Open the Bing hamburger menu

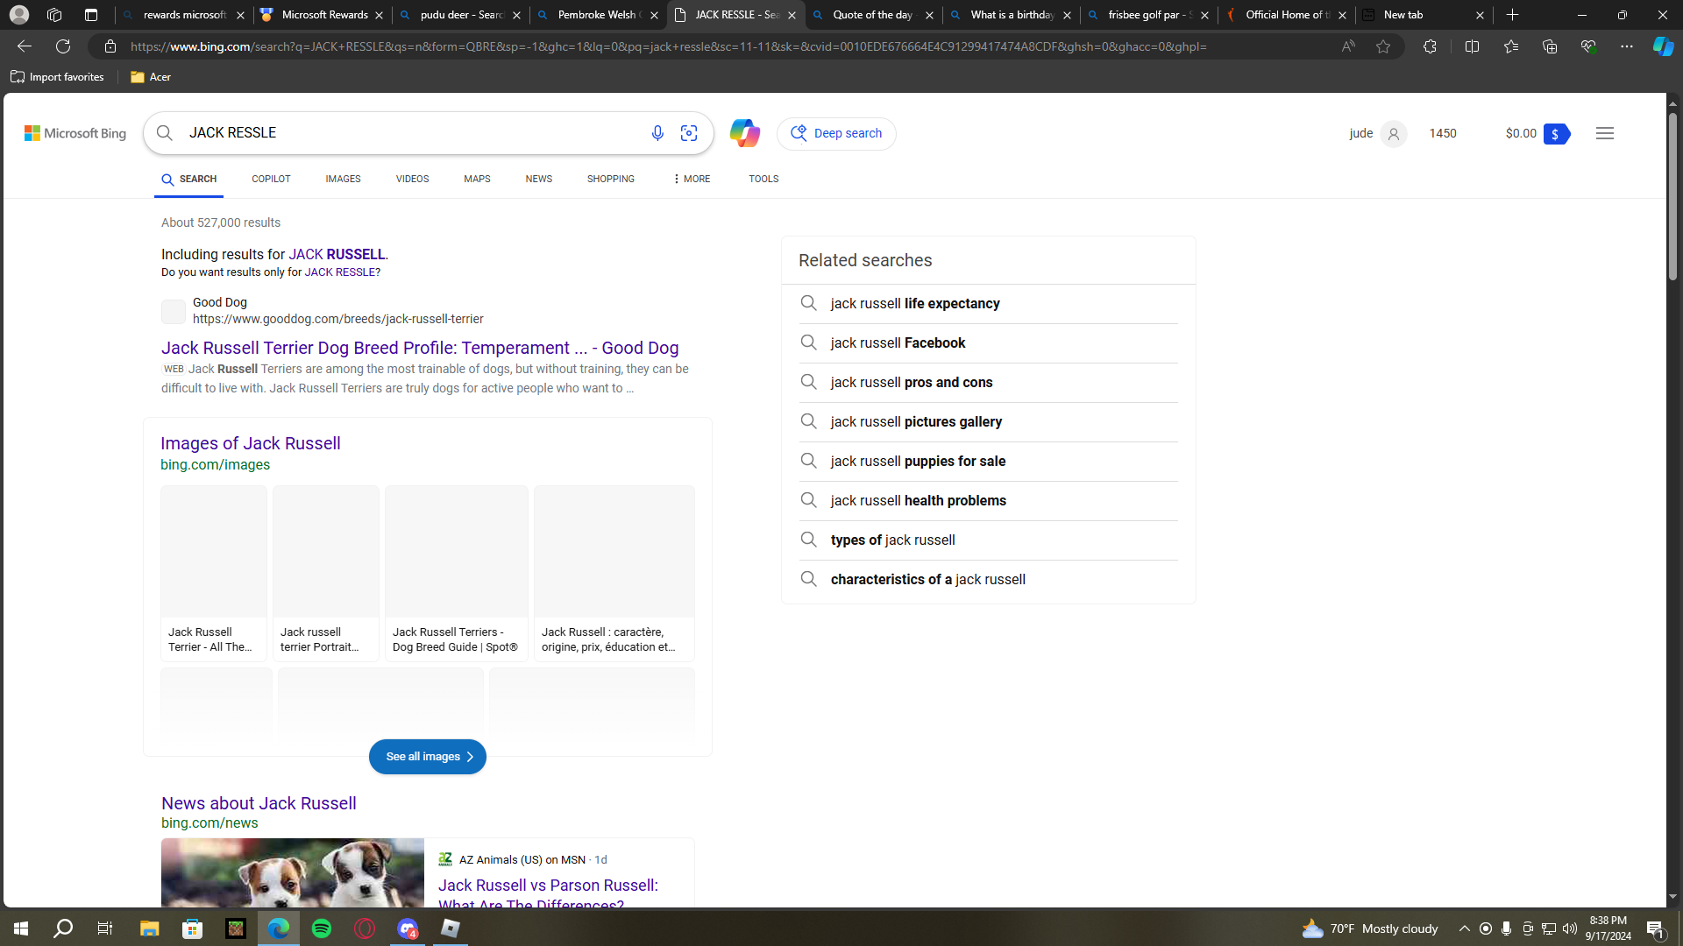[x=1604, y=133]
